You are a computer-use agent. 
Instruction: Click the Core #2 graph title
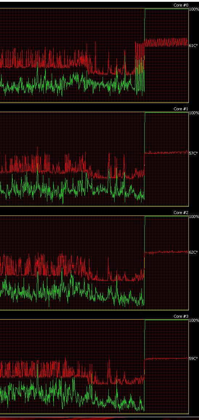(x=181, y=213)
